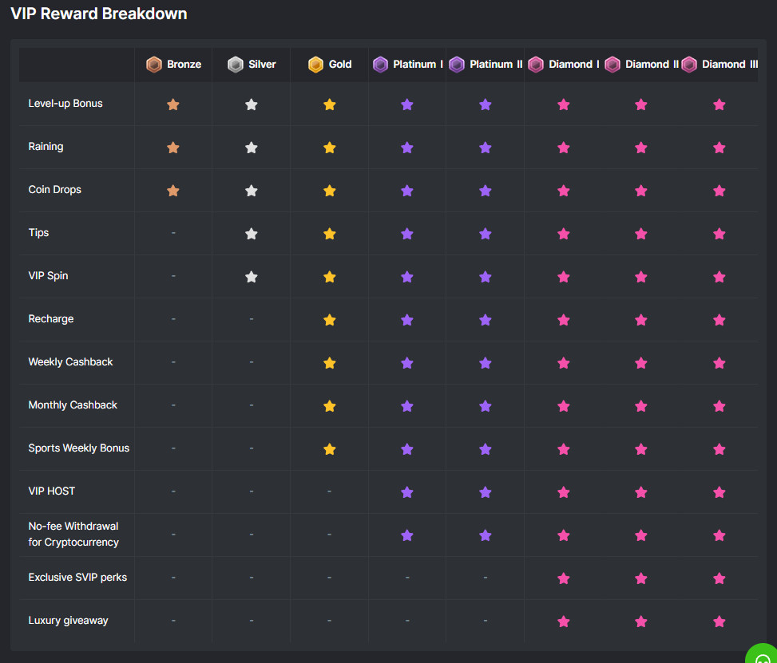This screenshot has width=777, height=663.
Task: Select the No-fee Withdrawal for Cryptocurrency label
Action: point(73,535)
